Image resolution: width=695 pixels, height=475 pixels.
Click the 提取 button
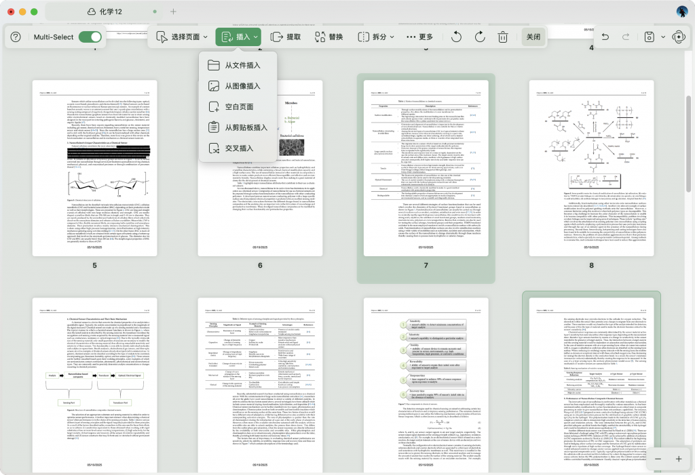pos(286,37)
